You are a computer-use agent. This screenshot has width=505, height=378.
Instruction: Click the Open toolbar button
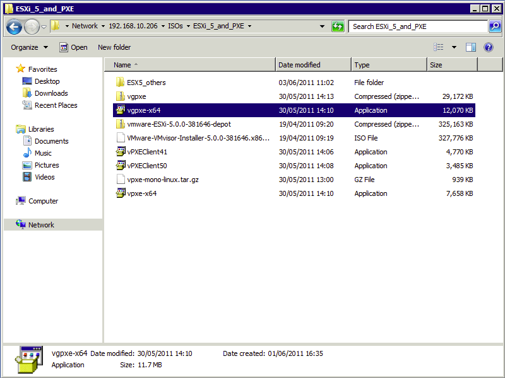point(73,48)
